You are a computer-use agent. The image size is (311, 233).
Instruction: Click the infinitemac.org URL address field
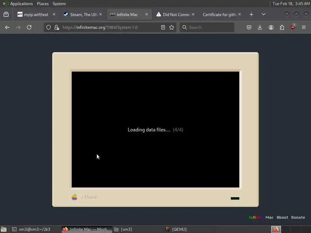coord(110,27)
